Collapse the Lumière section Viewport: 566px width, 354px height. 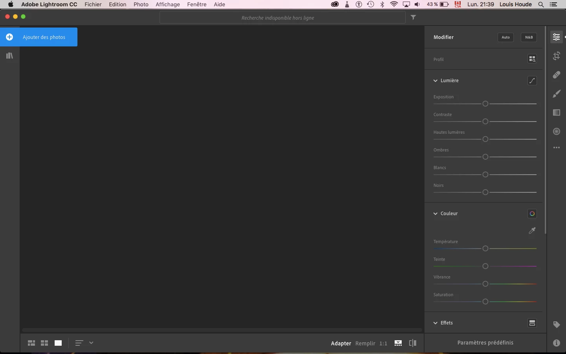(x=436, y=81)
